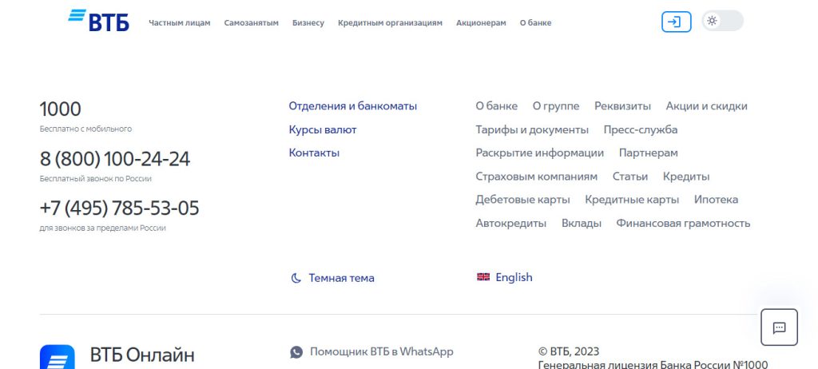Viewport: 818px width, 369px height.
Task: Open Финансовая грамотность link
Action: 684,223
